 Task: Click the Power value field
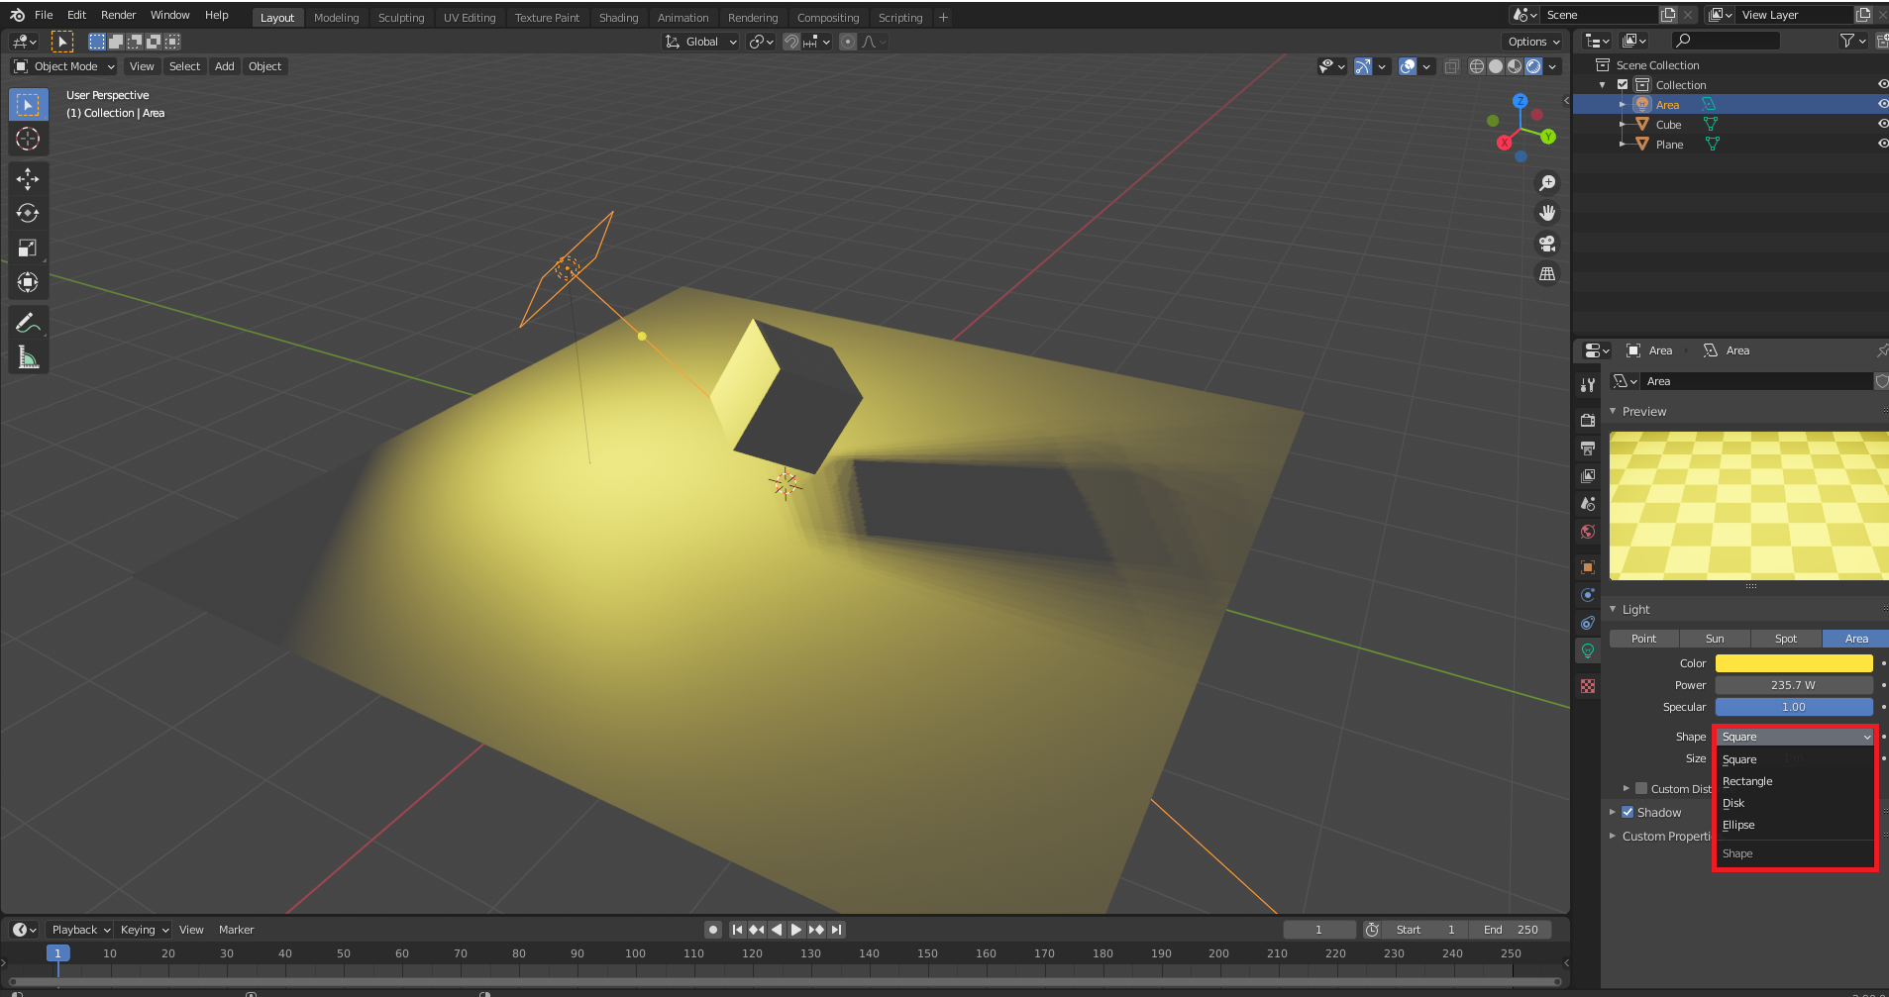pyautogui.click(x=1793, y=685)
